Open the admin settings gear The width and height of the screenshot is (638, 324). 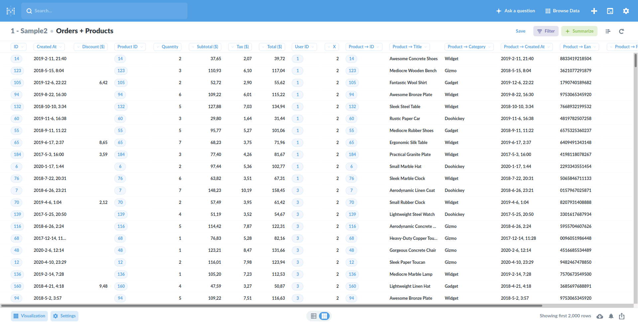coord(626,11)
